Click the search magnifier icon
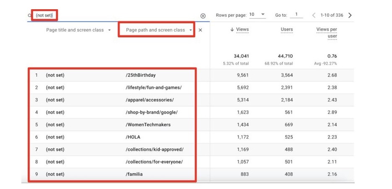This screenshot has height=189, width=392. click(x=29, y=16)
